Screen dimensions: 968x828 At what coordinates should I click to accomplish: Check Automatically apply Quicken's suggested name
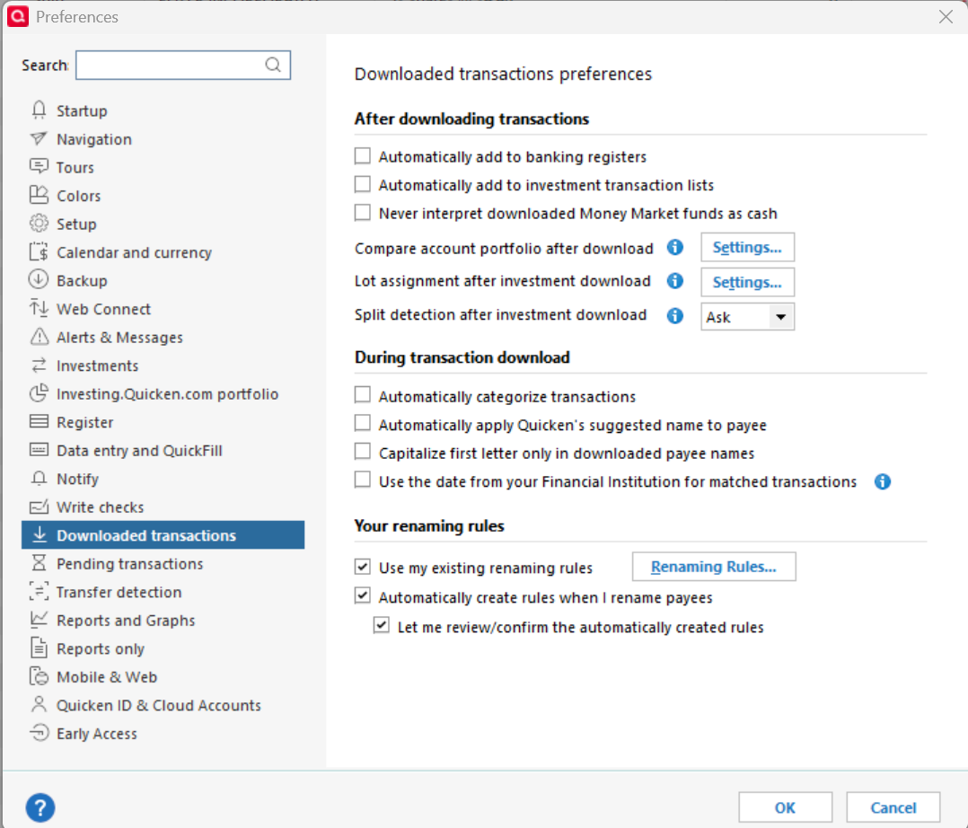[363, 424]
